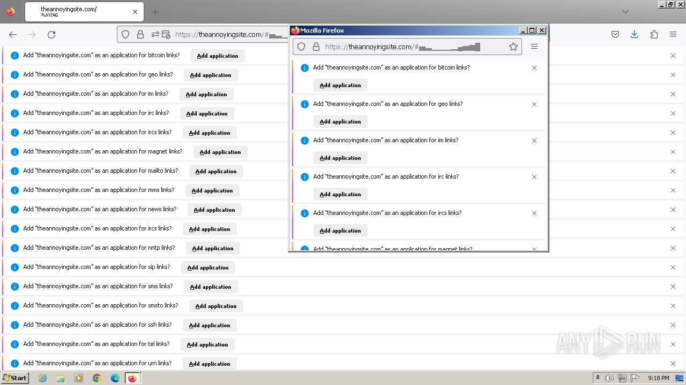
Task: Dismiss im links notification in popup window
Action: 534,141
